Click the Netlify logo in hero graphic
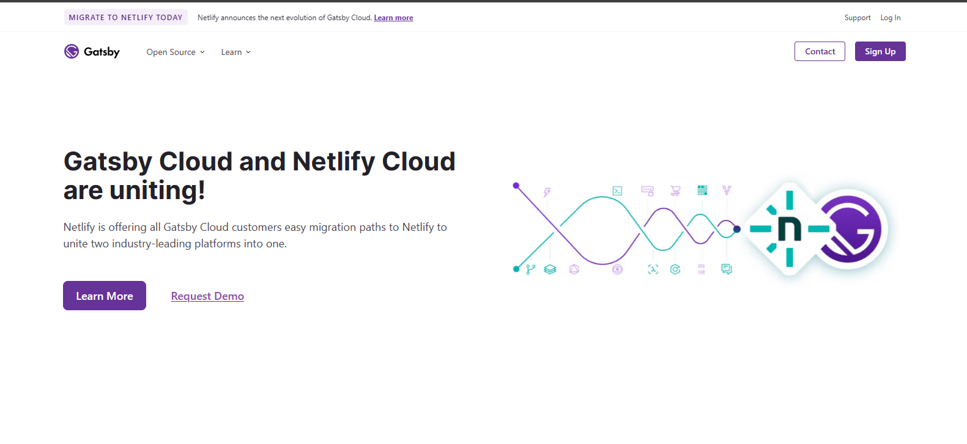The height and width of the screenshot is (444, 967). (x=789, y=229)
